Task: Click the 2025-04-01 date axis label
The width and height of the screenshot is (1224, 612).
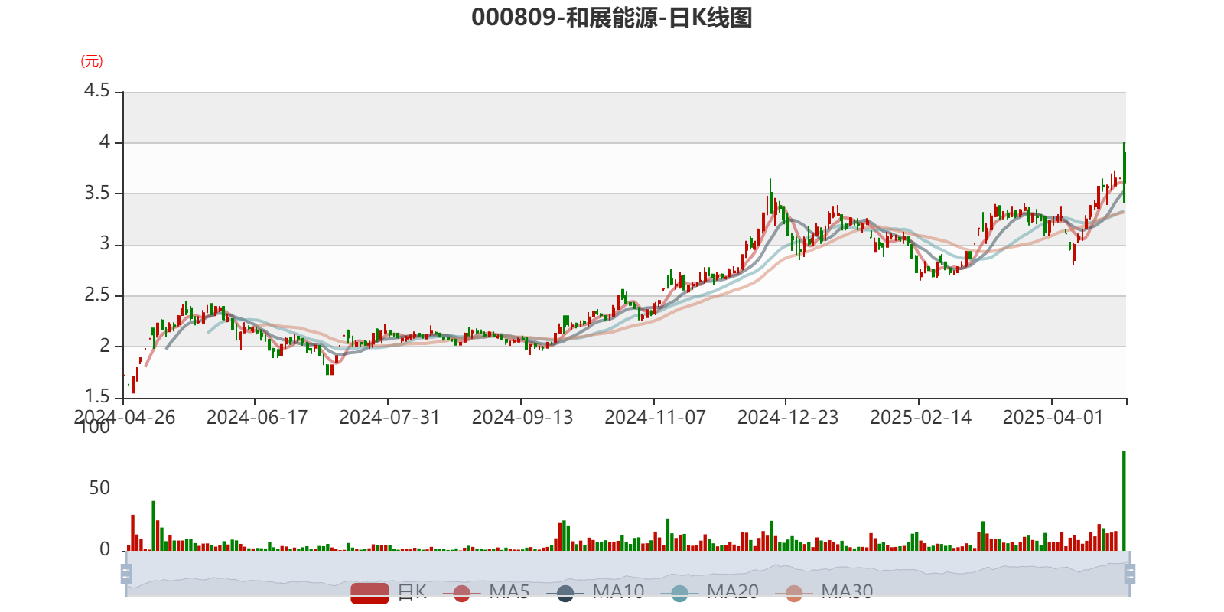Action: click(x=1053, y=418)
